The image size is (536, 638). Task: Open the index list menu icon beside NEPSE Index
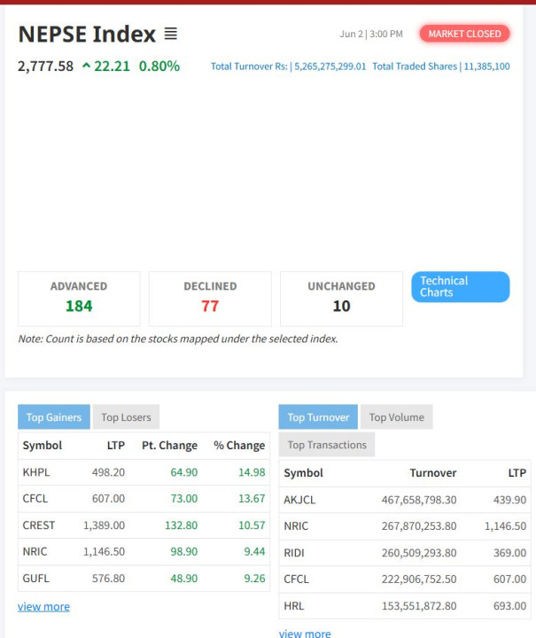tap(171, 34)
